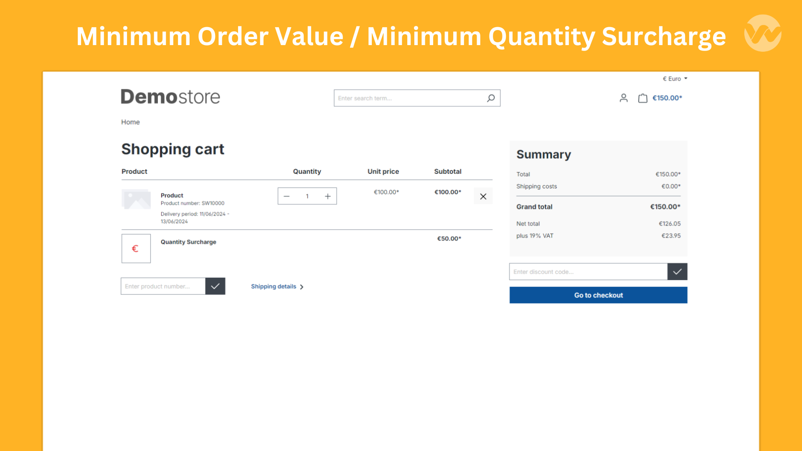Confirm product number entry with the checkmark
The height and width of the screenshot is (451, 802).
215,286
